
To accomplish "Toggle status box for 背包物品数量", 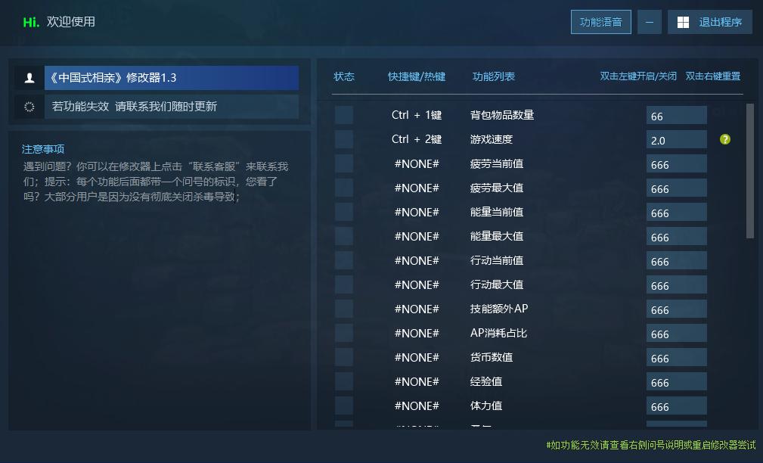I will pyautogui.click(x=344, y=115).
